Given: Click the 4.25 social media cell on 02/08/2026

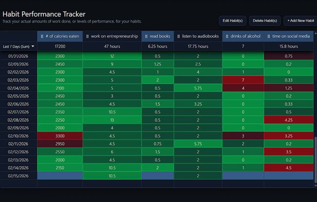Looking at the screenshot, I should (x=289, y=120).
